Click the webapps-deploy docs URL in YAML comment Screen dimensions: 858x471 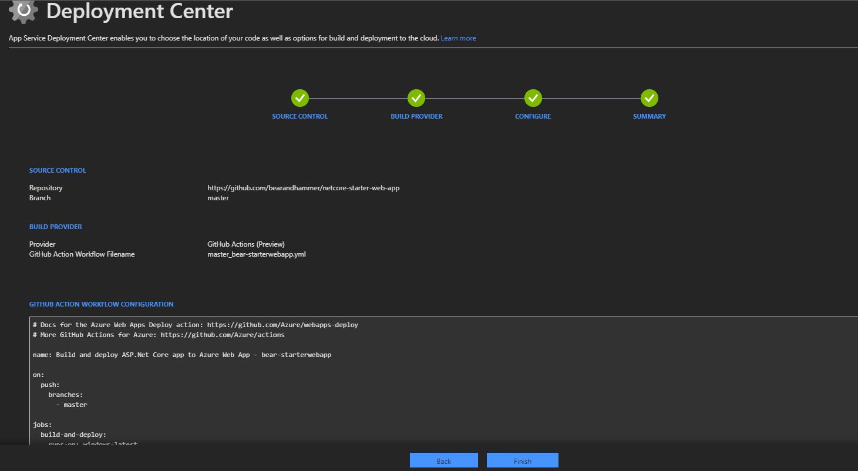click(282, 325)
